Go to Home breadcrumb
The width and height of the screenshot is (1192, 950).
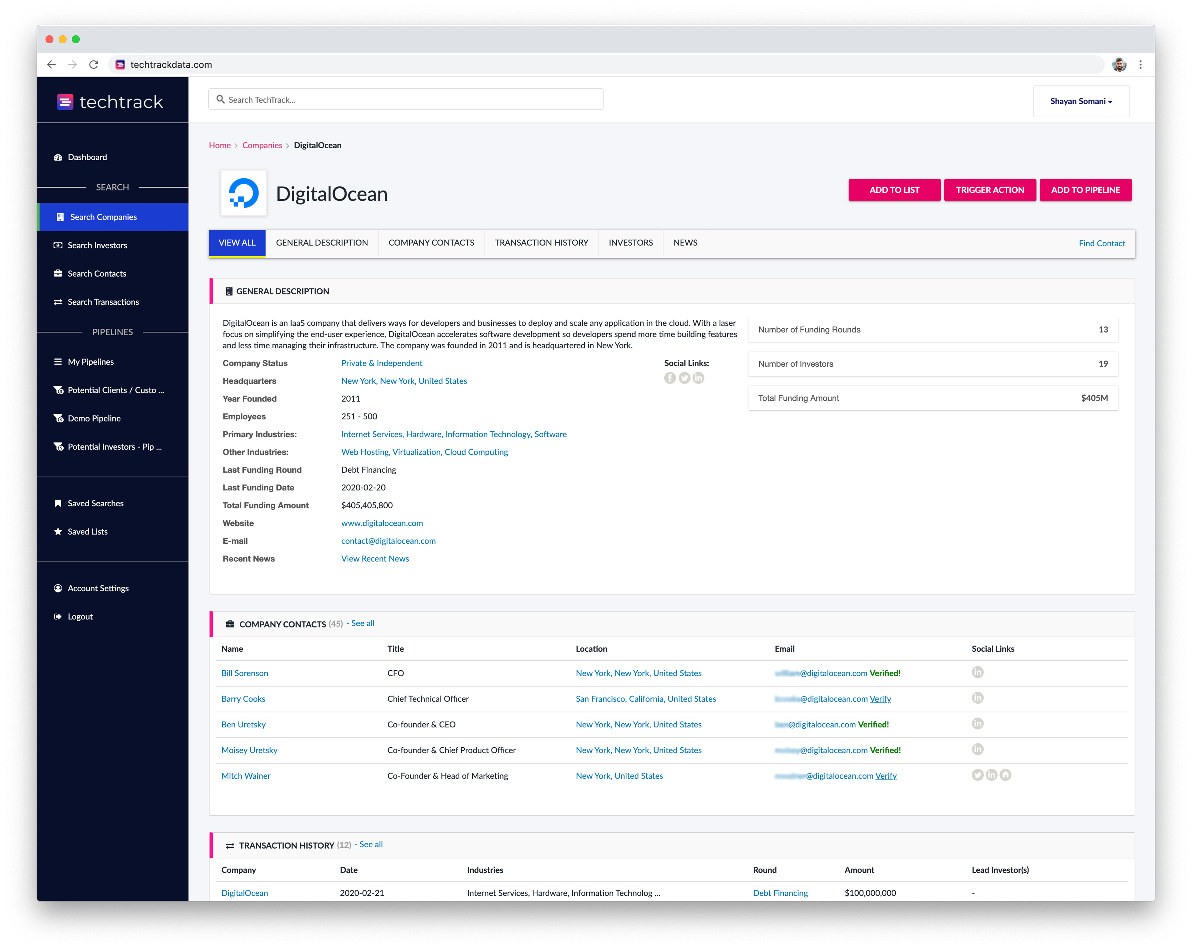point(219,145)
